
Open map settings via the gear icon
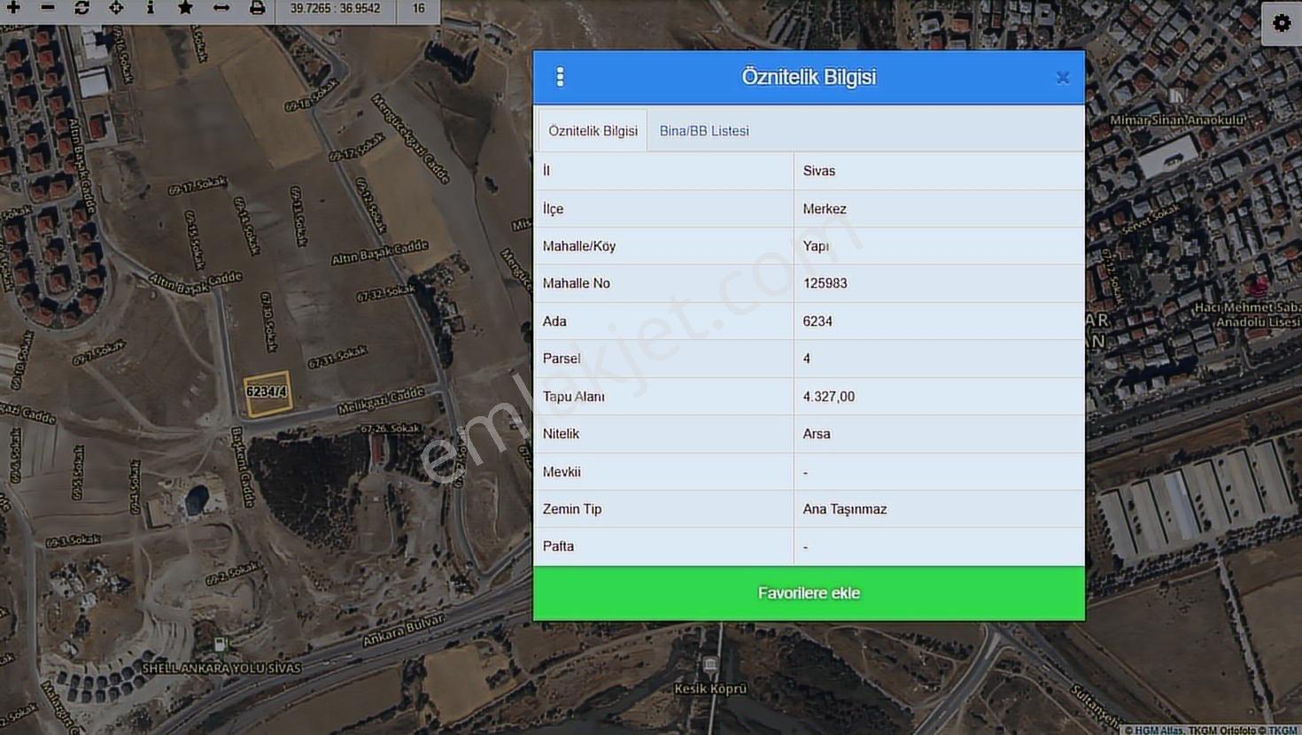click(1282, 23)
